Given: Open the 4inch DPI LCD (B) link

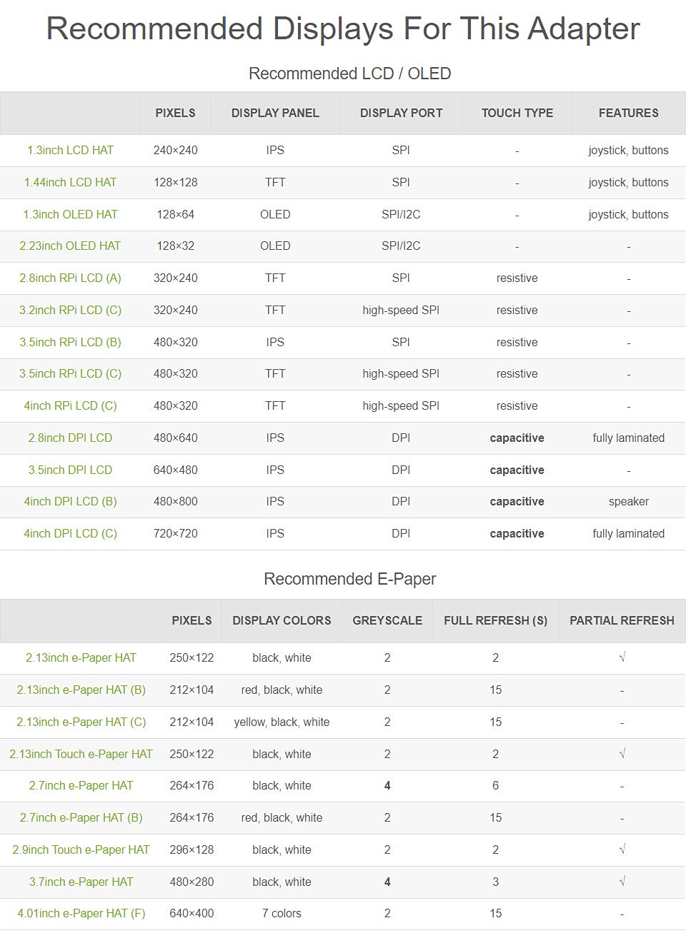Looking at the screenshot, I should pyautogui.click(x=70, y=502).
